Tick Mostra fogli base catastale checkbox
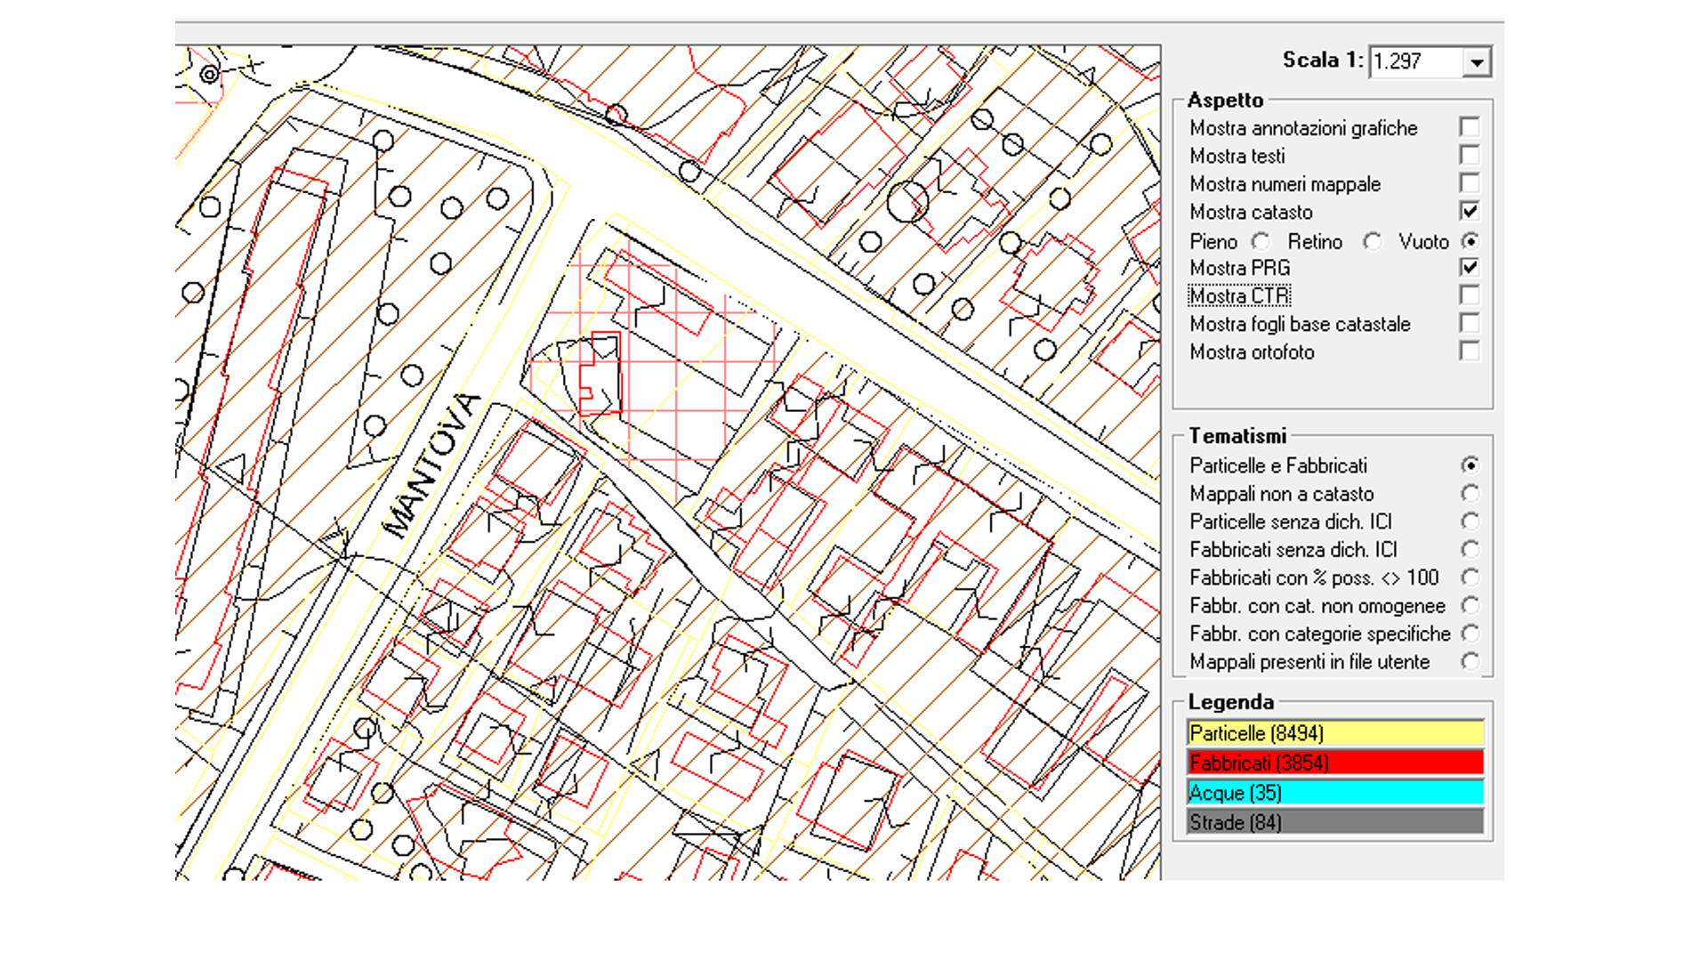This screenshot has height=961, width=1708. 1470,323
